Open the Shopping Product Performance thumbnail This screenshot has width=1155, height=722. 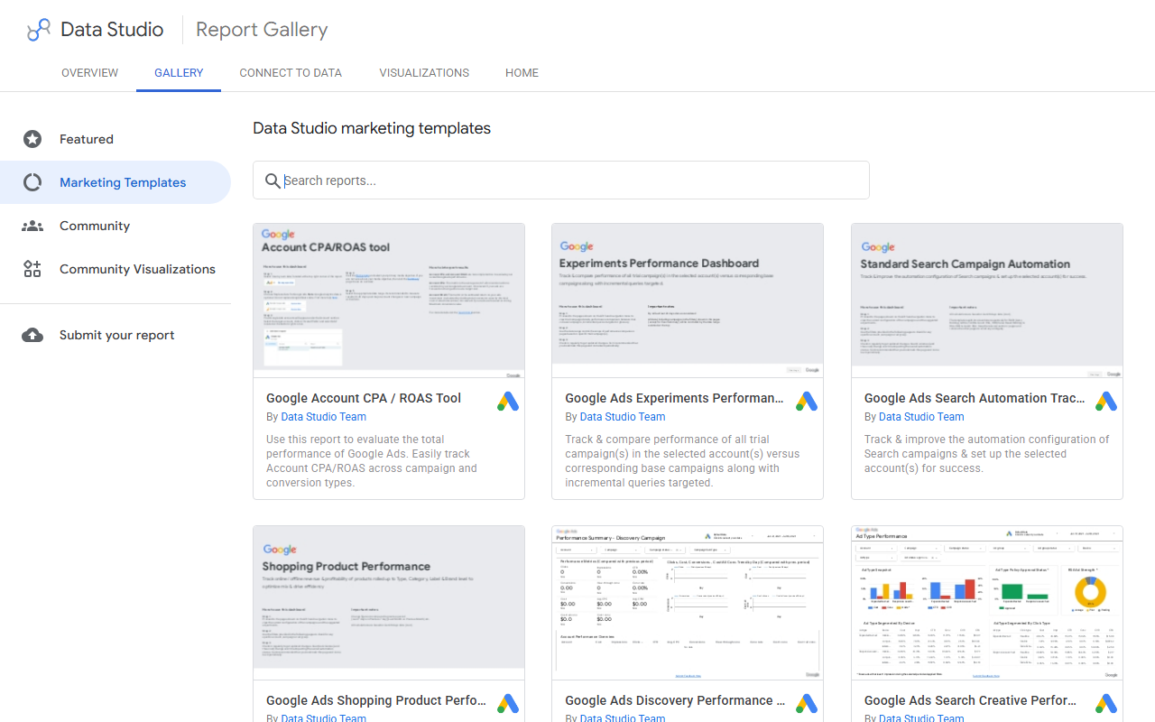coord(389,603)
